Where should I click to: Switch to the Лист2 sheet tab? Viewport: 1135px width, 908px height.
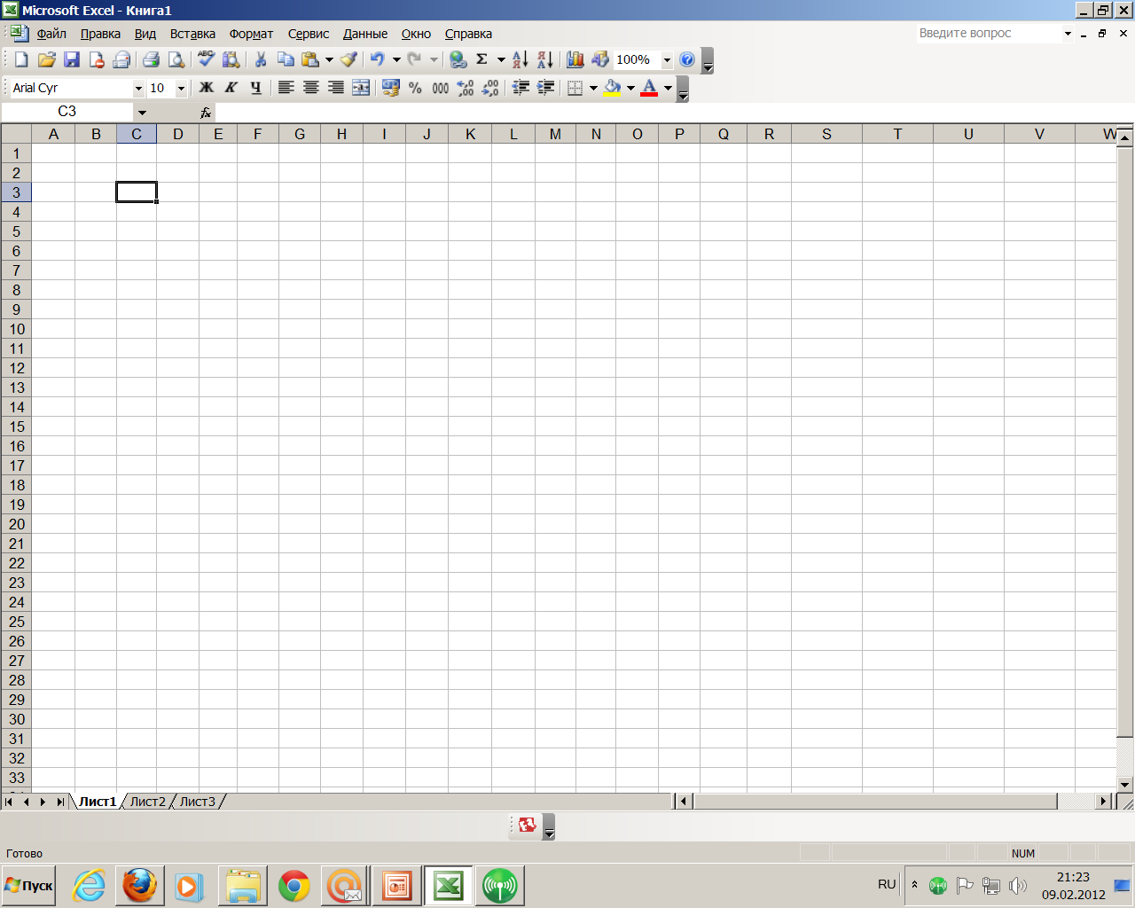point(148,802)
